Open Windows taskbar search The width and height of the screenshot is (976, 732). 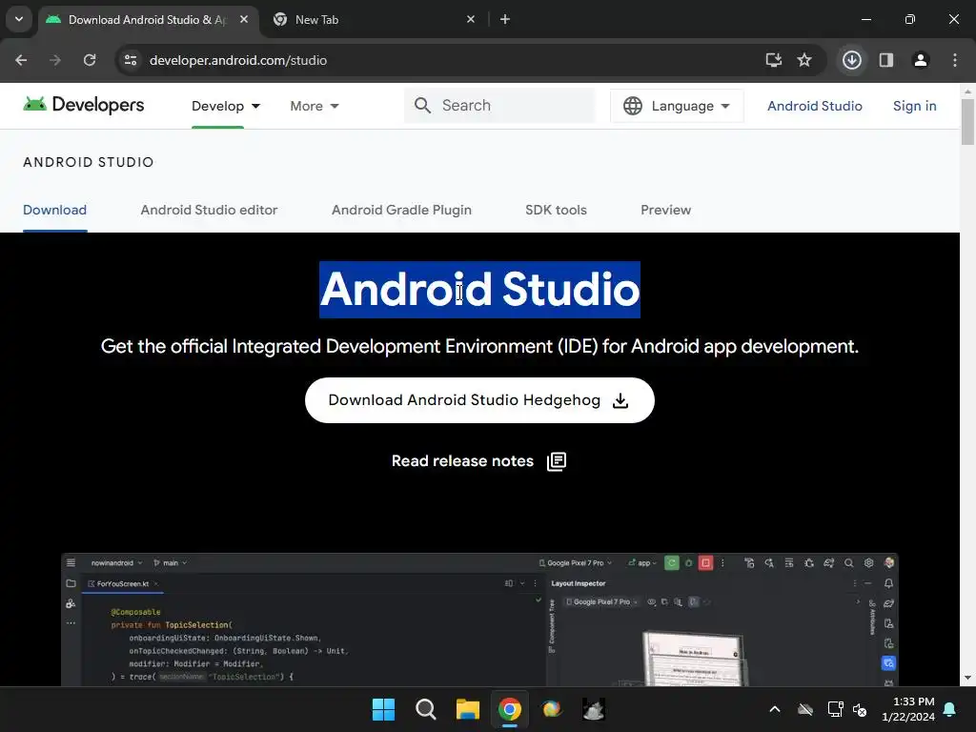426,709
